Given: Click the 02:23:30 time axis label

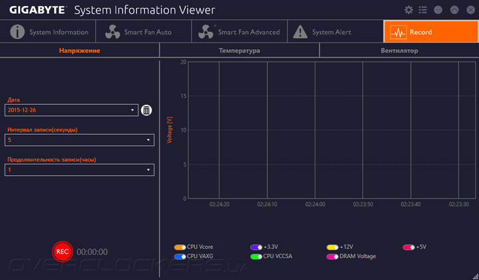Looking at the screenshot, I should [458, 204].
